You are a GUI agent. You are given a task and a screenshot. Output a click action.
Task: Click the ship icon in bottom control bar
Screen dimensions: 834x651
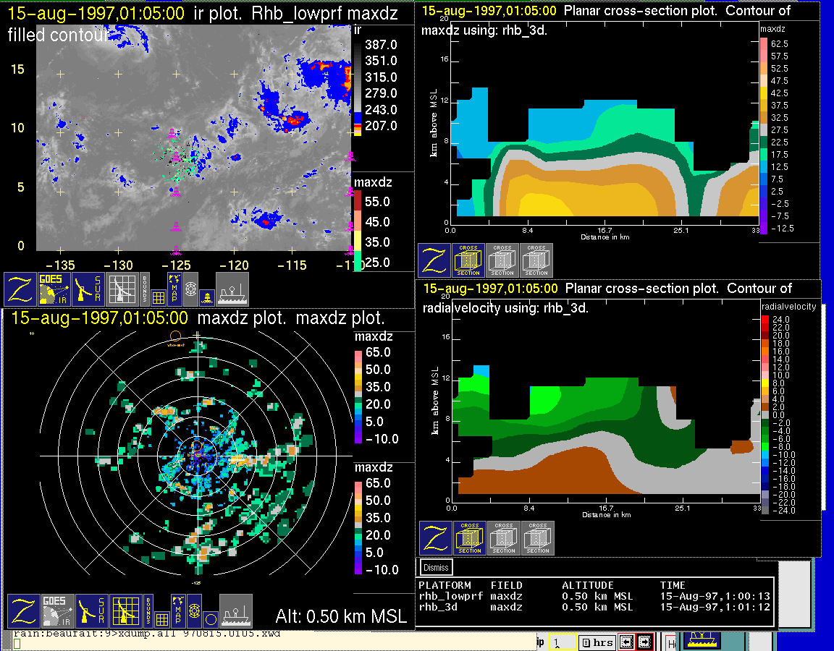[x=701, y=640]
